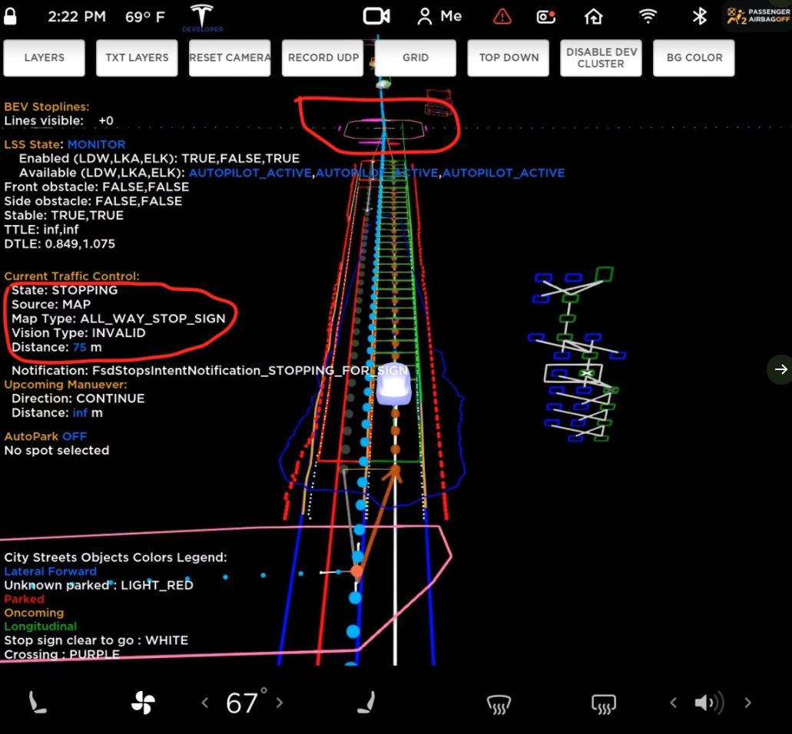Tap the red warning alert triangle
This screenshot has height=734, width=792.
(502, 16)
